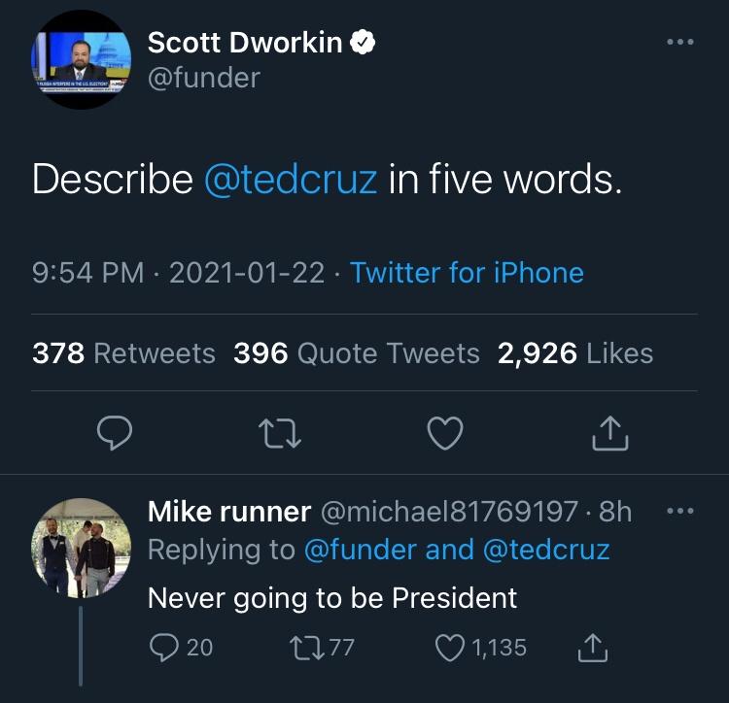View the 396 Quote Tweets
Image resolution: width=729 pixels, height=703 pixels.
(x=357, y=353)
